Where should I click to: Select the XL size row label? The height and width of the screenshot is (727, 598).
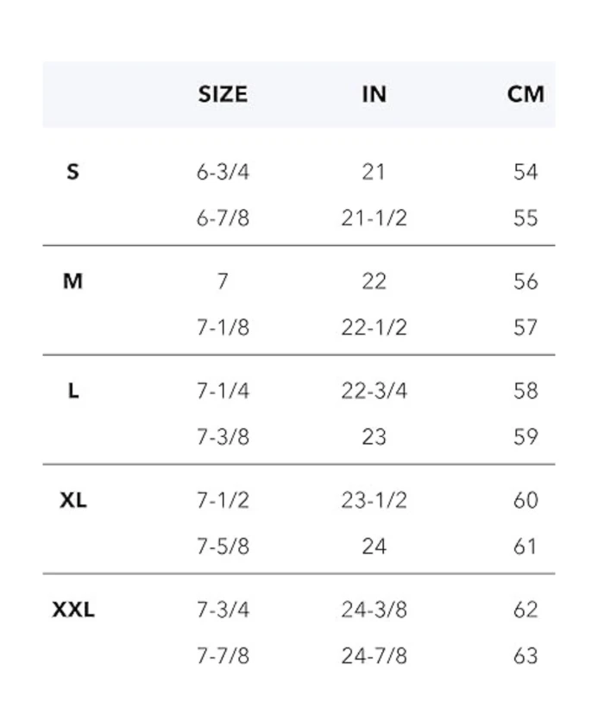tap(72, 500)
